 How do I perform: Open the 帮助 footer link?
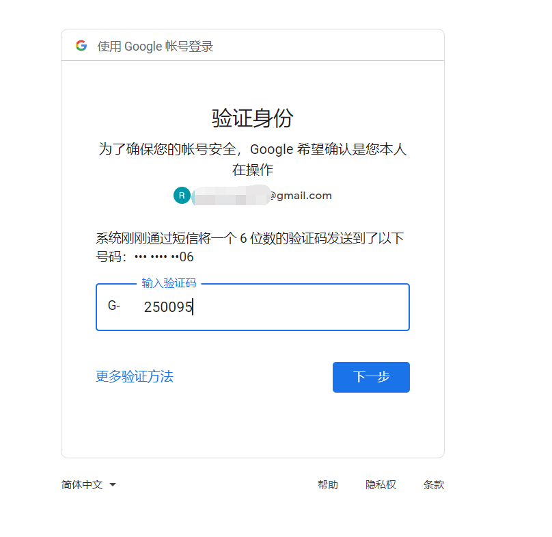(x=327, y=485)
